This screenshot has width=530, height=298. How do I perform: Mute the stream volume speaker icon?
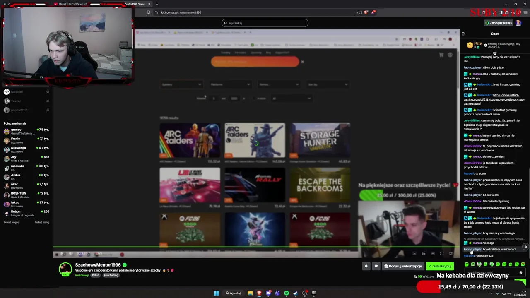click(x=71, y=254)
